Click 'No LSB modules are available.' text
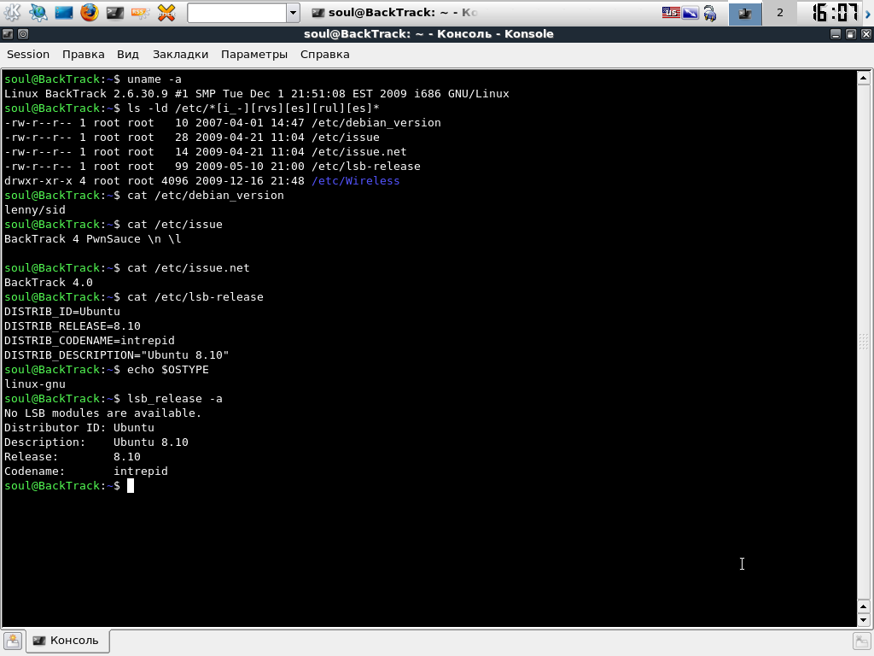Viewport: 874px width, 656px height. coord(102,413)
